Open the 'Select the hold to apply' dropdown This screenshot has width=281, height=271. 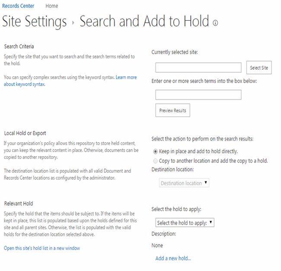point(185,223)
